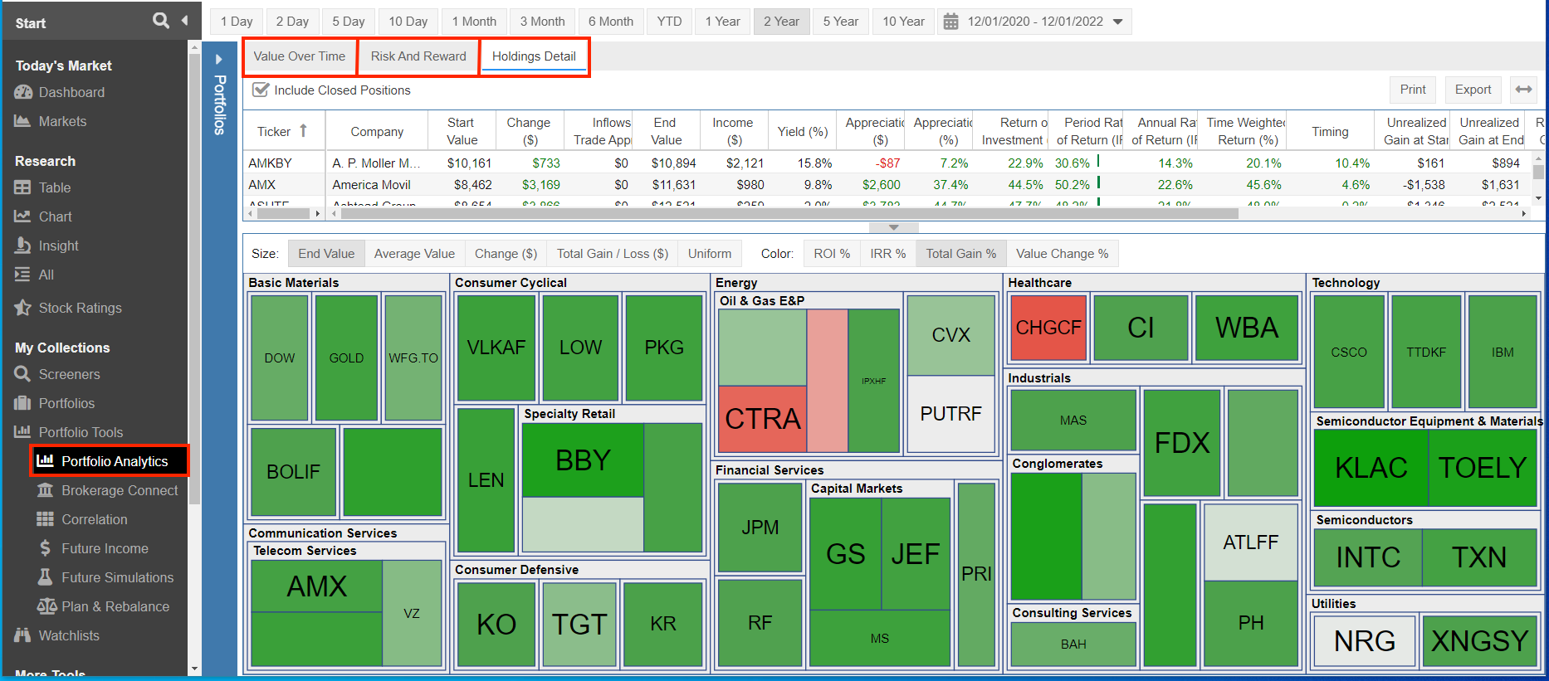This screenshot has height=681, width=1549.
Task: Select IRR % color option
Action: [x=888, y=254]
